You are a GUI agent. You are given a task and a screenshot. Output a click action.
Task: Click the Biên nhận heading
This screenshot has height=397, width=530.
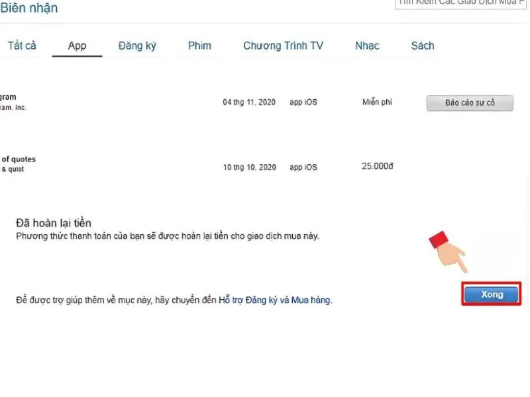[x=29, y=7]
